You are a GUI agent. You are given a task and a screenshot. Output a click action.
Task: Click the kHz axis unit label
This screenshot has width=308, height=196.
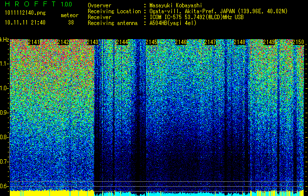click(4, 40)
